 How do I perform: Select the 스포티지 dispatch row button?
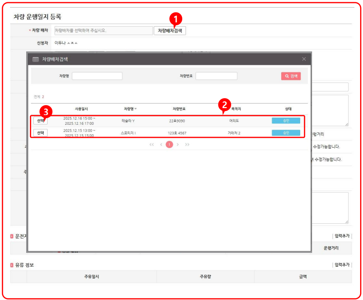point(40,133)
